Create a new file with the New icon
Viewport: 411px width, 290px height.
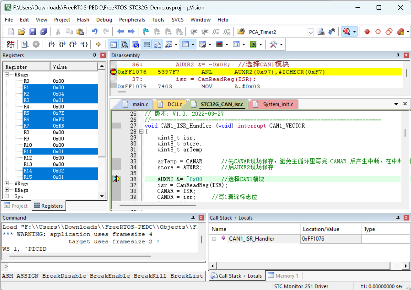11,32
